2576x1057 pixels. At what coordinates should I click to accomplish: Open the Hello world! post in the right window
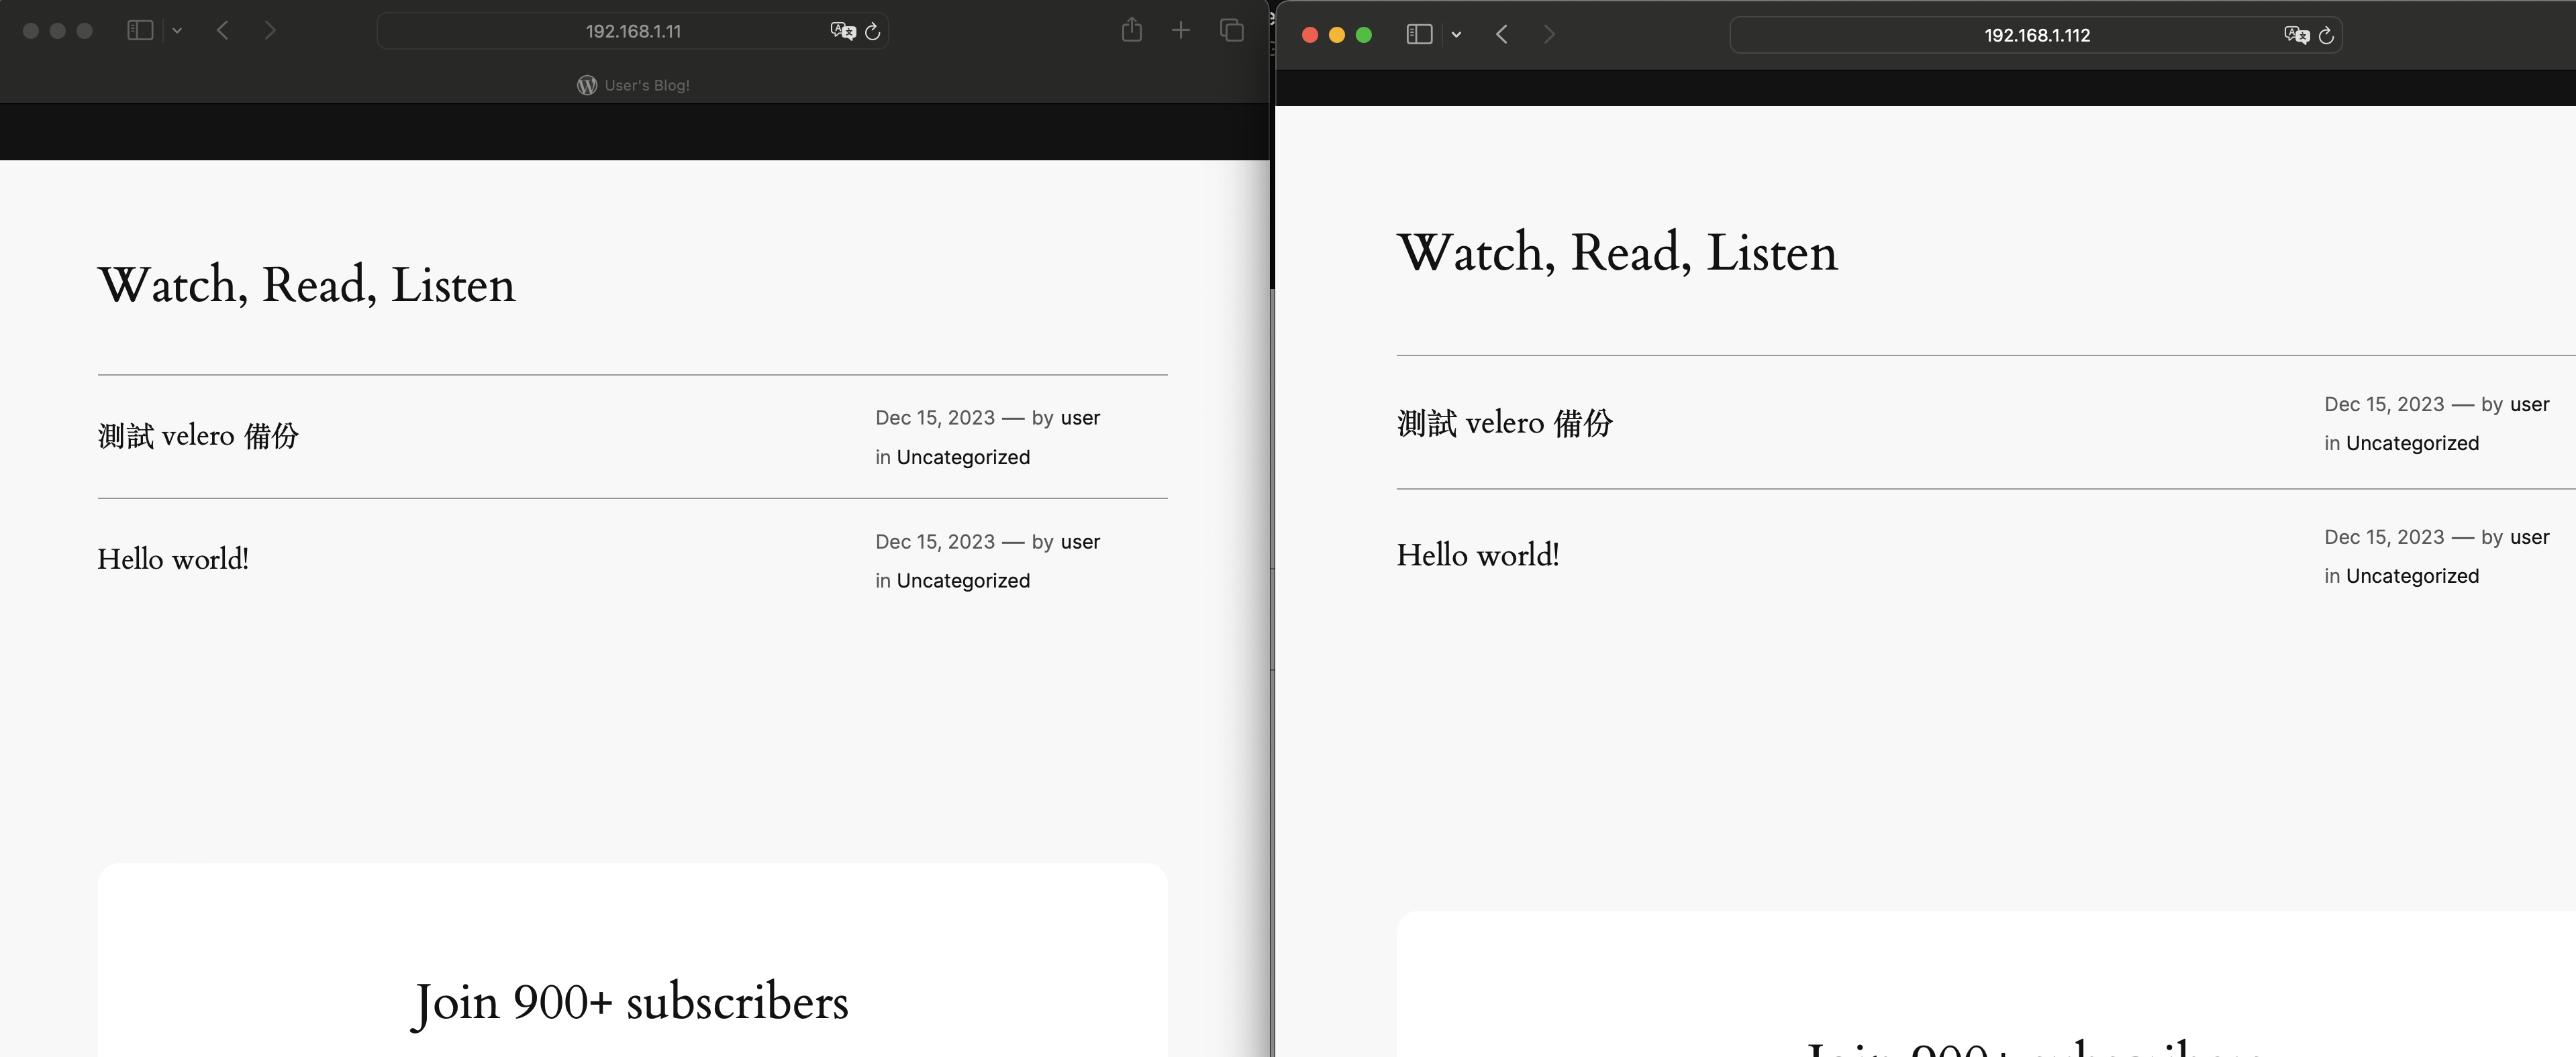click(x=1477, y=555)
